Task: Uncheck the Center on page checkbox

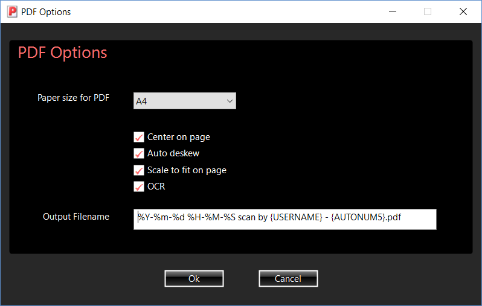Action: click(139, 137)
